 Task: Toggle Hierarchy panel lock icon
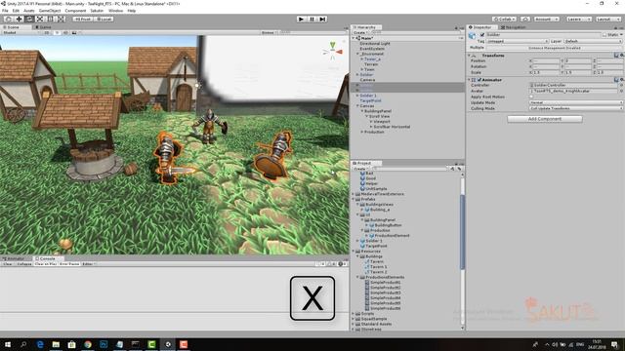456,28
